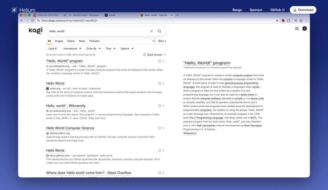Open 'The C Programming Language' panel link
328x190 pixels.
[x=206, y=118]
